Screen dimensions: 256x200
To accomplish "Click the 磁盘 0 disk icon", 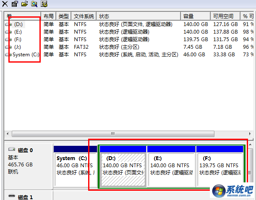I will [12, 149].
